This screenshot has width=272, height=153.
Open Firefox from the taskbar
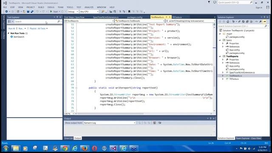[x=85, y=148]
